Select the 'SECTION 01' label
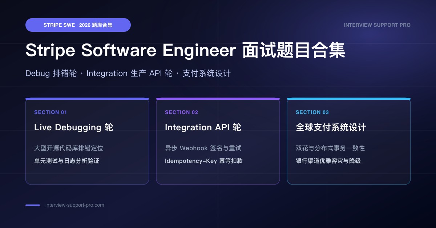The image size is (436, 228). (x=51, y=112)
